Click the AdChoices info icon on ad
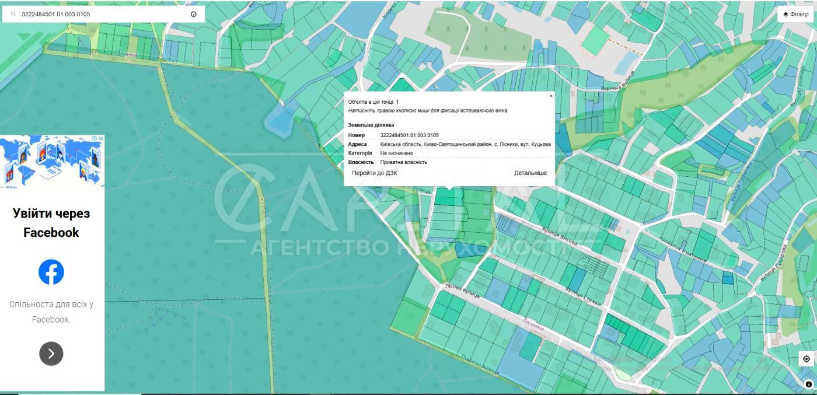The height and width of the screenshot is (395, 817). coord(94,139)
